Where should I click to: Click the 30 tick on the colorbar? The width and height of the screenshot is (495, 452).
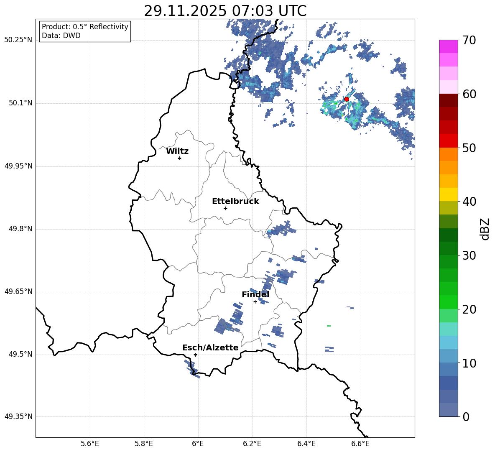[x=469, y=255]
